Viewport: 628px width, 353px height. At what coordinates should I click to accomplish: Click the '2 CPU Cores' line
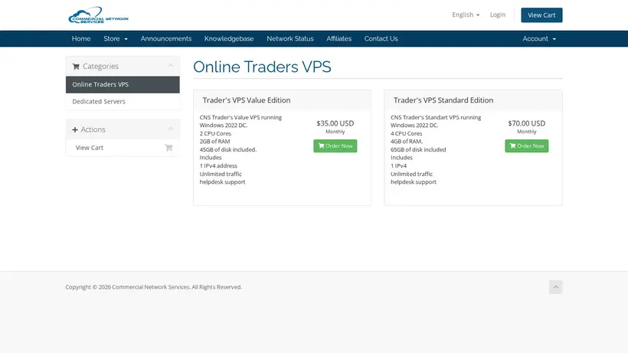(215, 134)
